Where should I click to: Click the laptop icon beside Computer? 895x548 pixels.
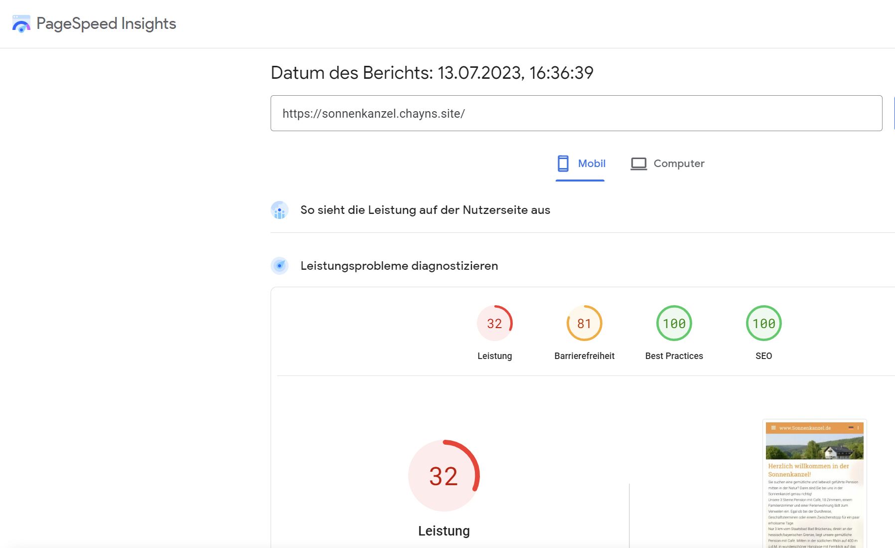click(x=639, y=164)
